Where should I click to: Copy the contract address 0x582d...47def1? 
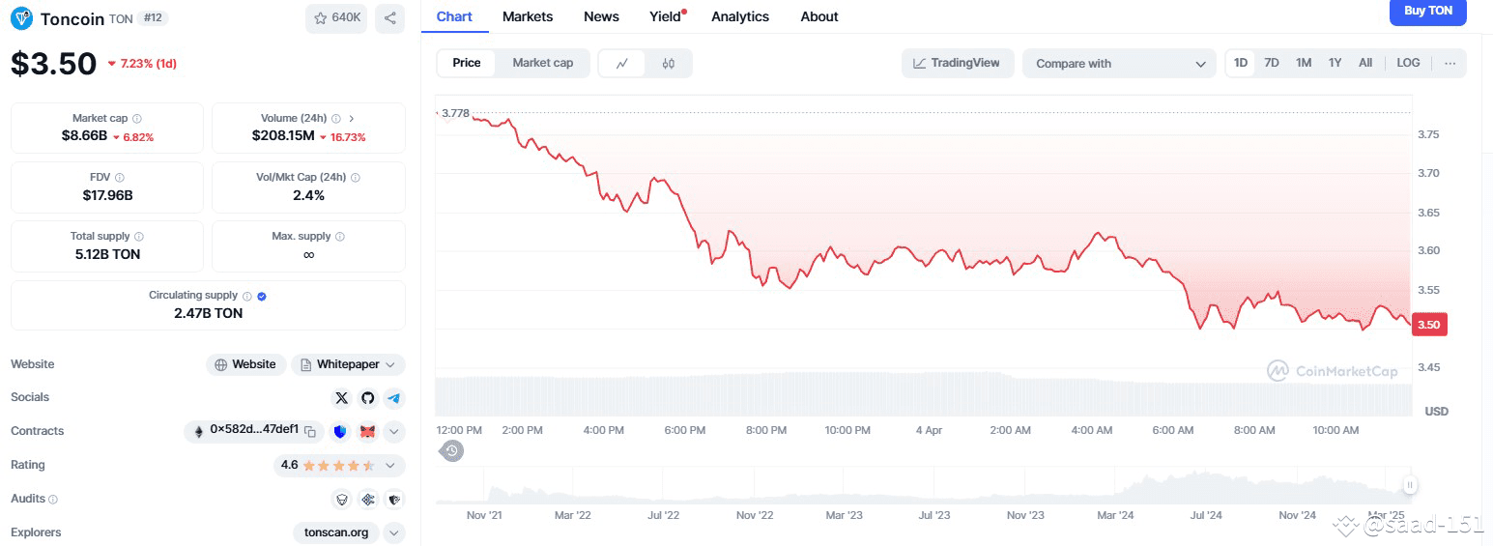(310, 431)
